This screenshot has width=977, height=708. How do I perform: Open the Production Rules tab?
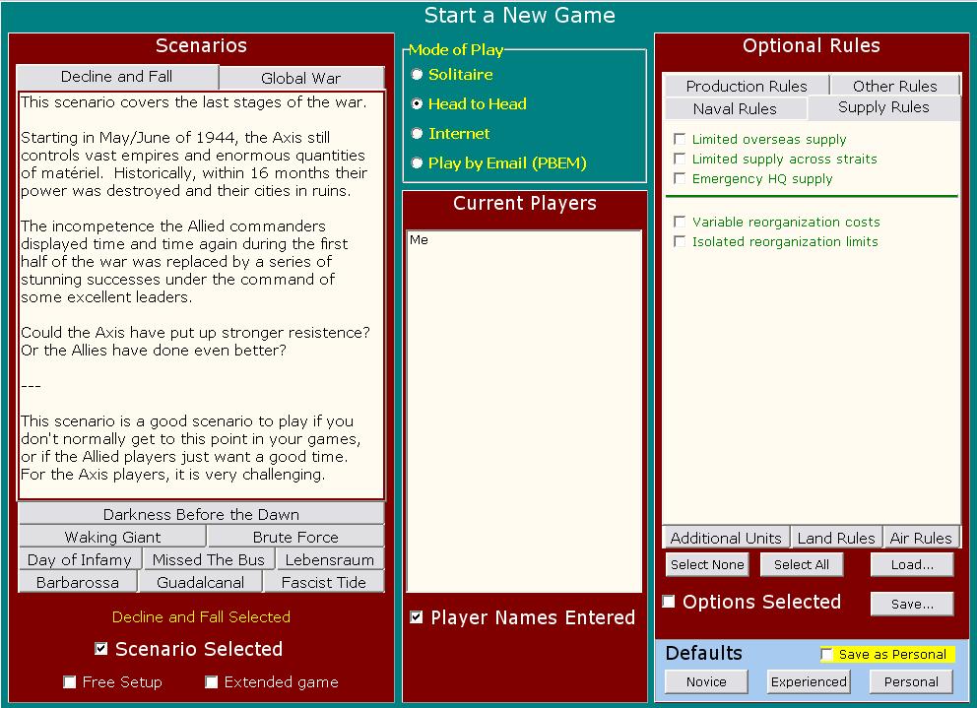[746, 86]
